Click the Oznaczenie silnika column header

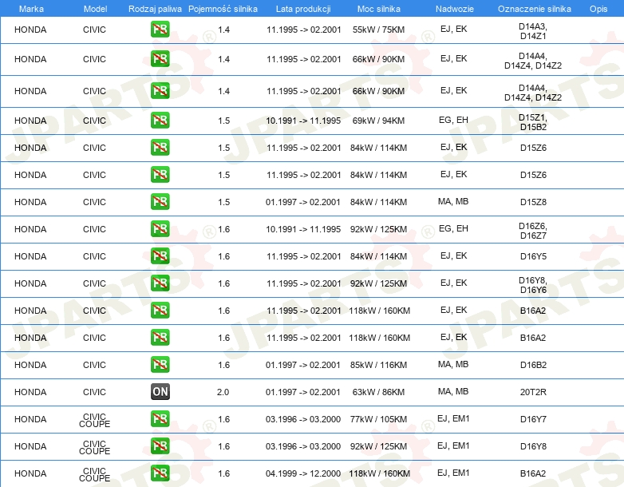[534, 9]
